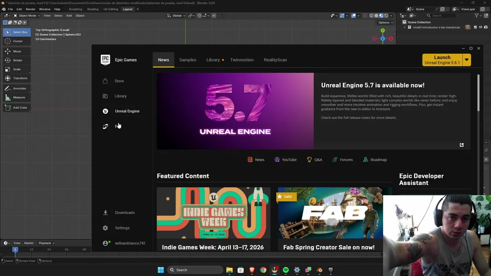Activate the Move tool in Blender
Image resolution: width=491 pixels, height=276 pixels.
pos(16,51)
